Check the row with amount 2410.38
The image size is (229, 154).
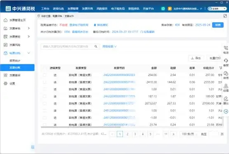pyautogui.click(x=45, y=82)
